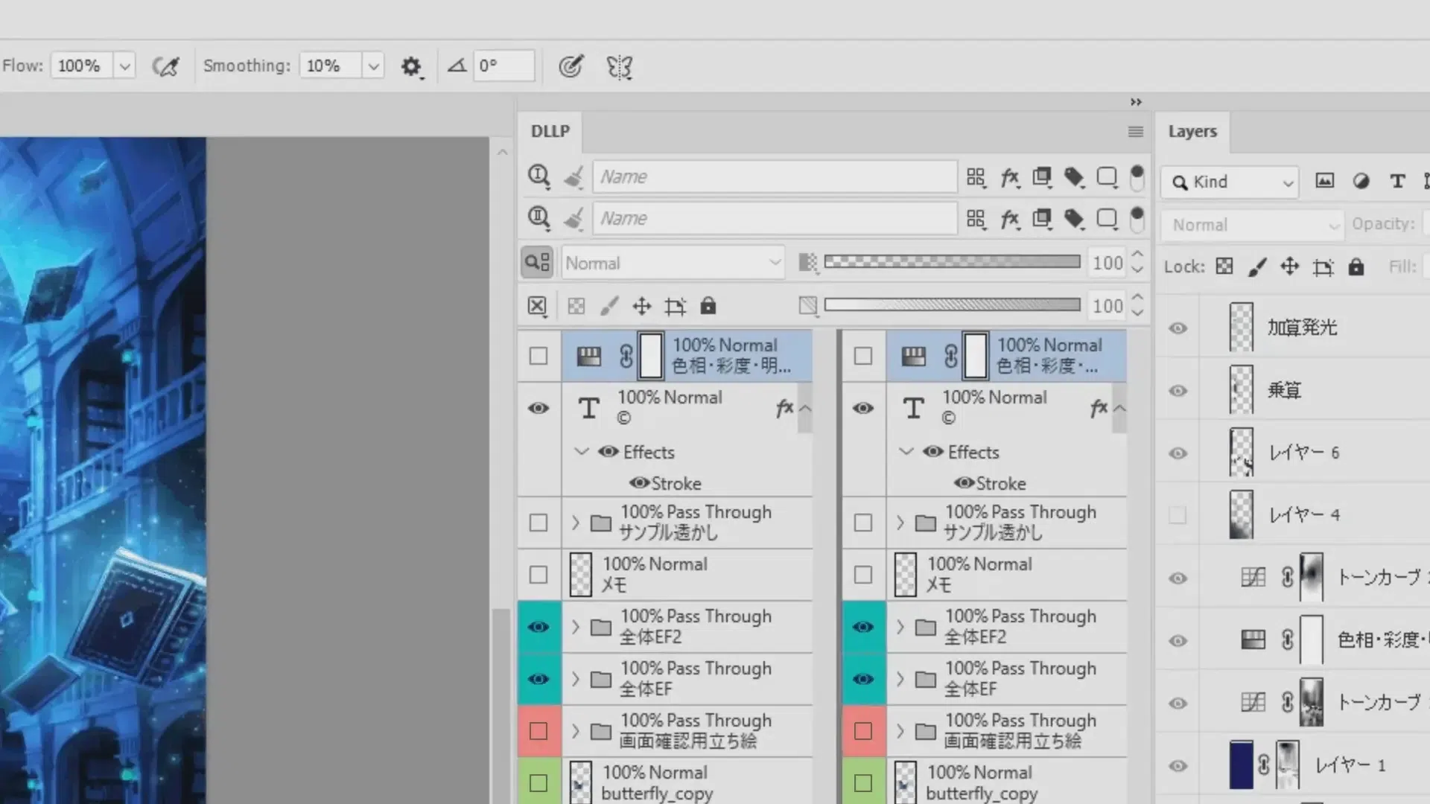Click second row grid filter icon
The height and width of the screenshot is (804, 1430).
(976, 219)
